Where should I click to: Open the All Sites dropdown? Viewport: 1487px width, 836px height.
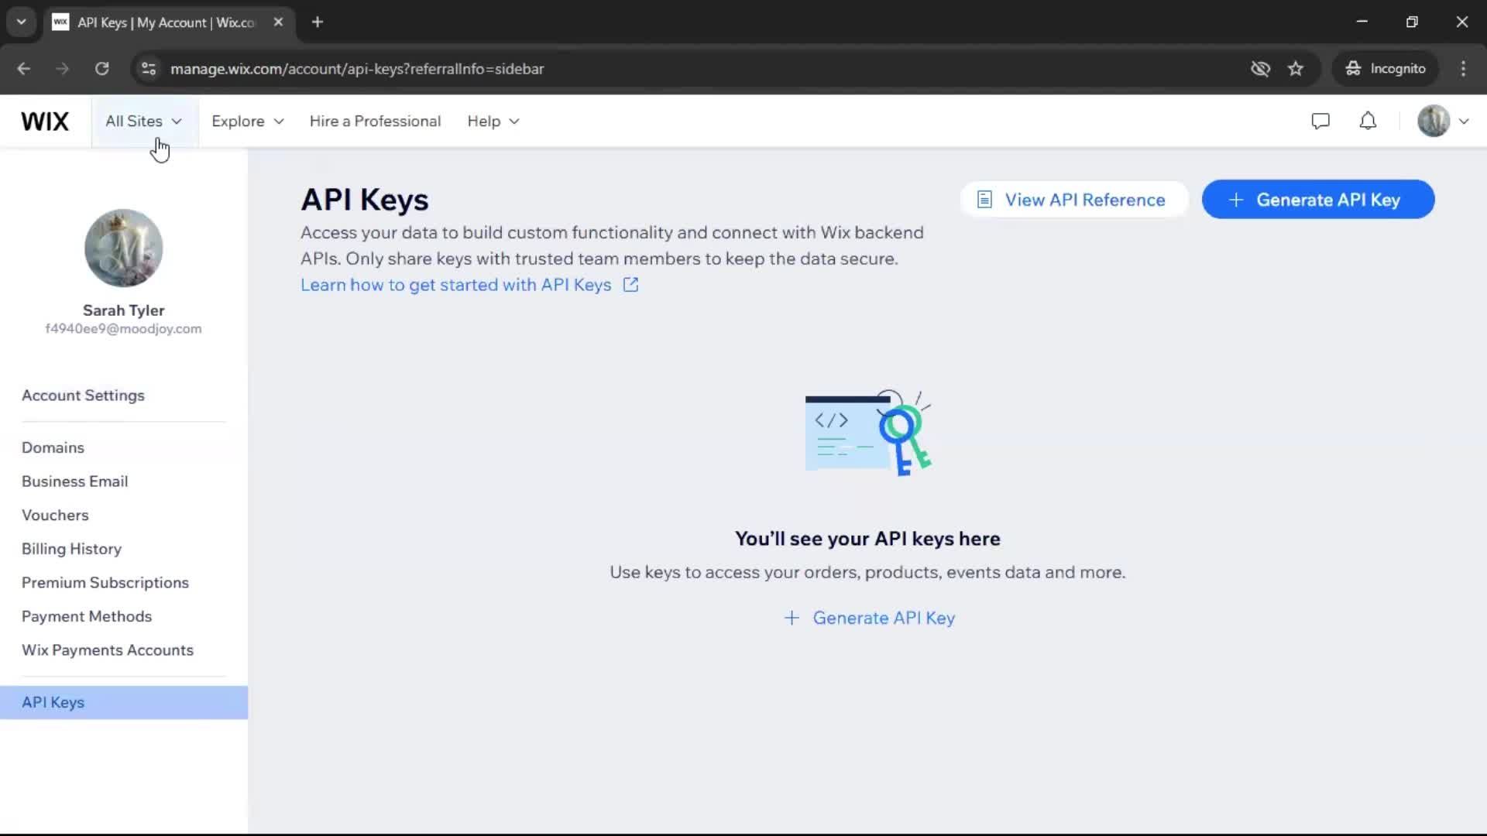[x=144, y=122]
